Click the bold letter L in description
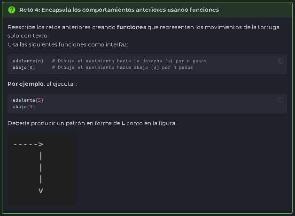This screenshot has height=216, width=295. point(123,123)
